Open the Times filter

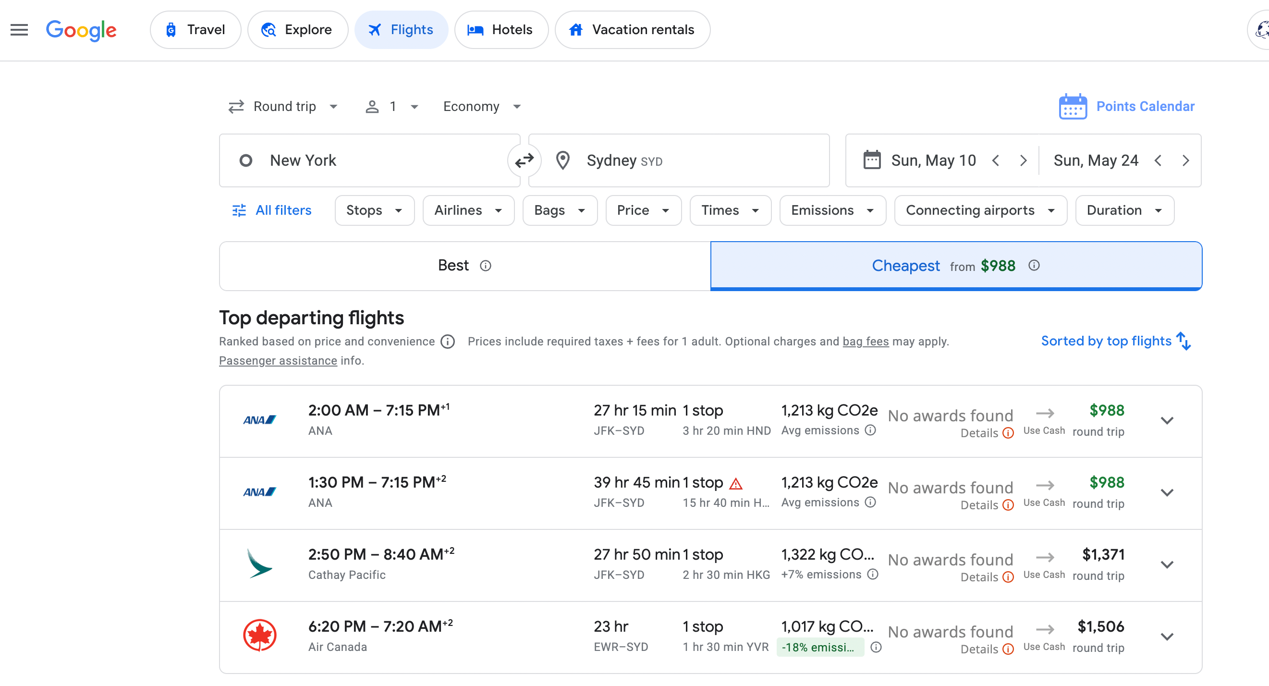730,210
